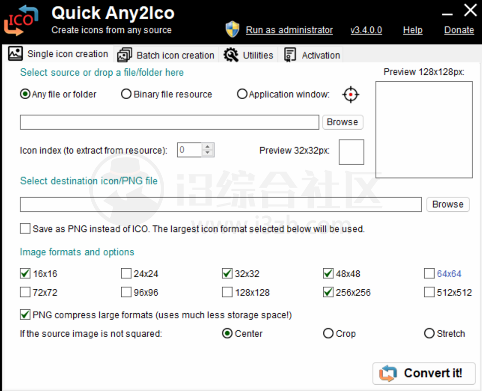482x391 pixels.
Task: Click the Run as administrator link
Action: (289, 30)
